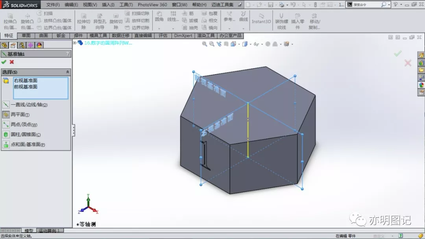Click the 镜向 mirror tool
This screenshot has width=425, height=239.
pos(210,28)
